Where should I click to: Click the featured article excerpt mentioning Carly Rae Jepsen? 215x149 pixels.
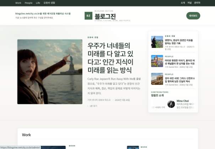tap(114, 86)
